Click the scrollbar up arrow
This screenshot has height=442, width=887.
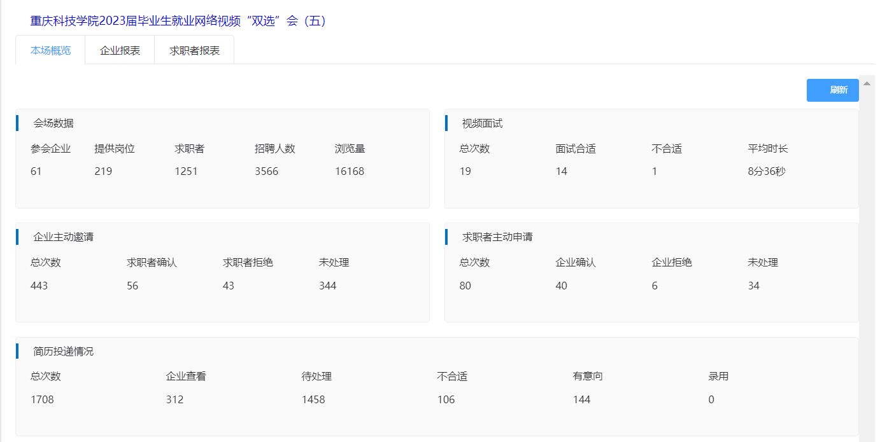(867, 83)
